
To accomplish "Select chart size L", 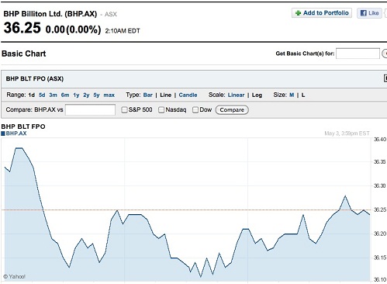I will (303, 95).
